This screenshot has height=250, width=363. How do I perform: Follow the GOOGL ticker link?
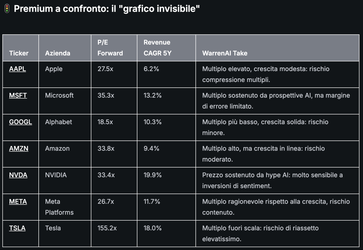pos(20,122)
